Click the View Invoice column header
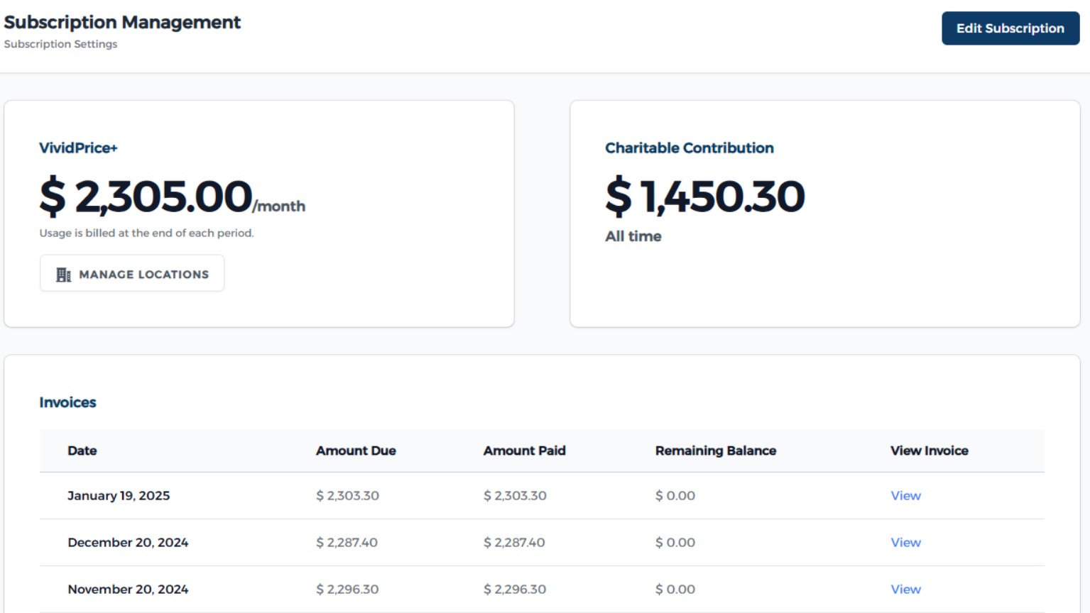Image resolution: width=1090 pixels, height=613 pixels. (x=929, y=451)
